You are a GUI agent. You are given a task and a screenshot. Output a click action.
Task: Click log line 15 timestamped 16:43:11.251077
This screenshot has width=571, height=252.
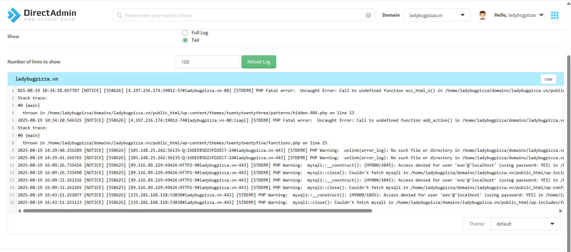pos(291,195)
